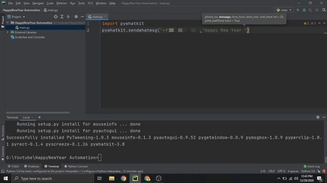This screenshot has height=183, width=327.
Task: Open the Navigate menu
Action: [x=38, y=4]
